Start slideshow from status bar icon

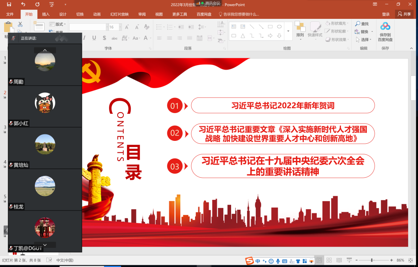349,260
